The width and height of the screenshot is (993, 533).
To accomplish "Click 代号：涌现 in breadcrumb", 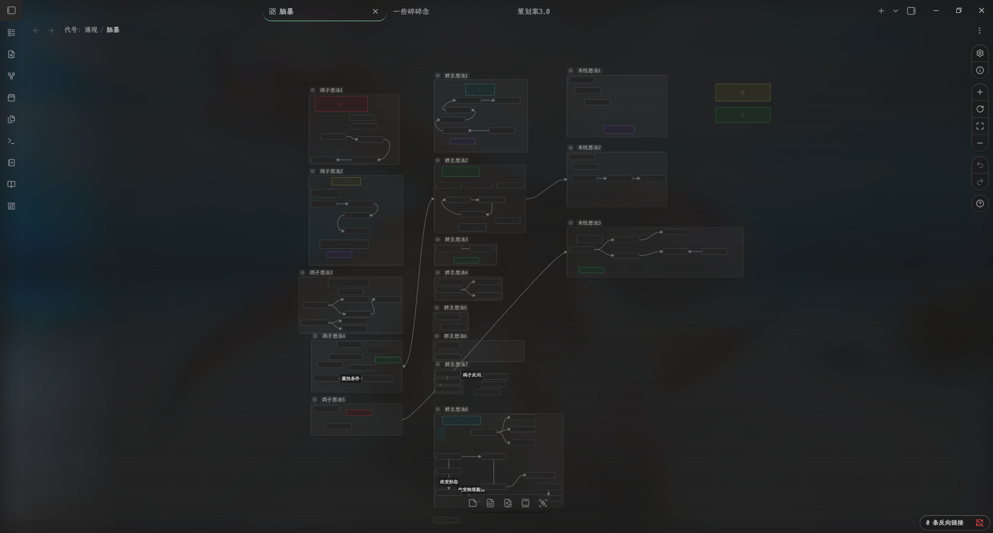I will [x=81, y=30].
